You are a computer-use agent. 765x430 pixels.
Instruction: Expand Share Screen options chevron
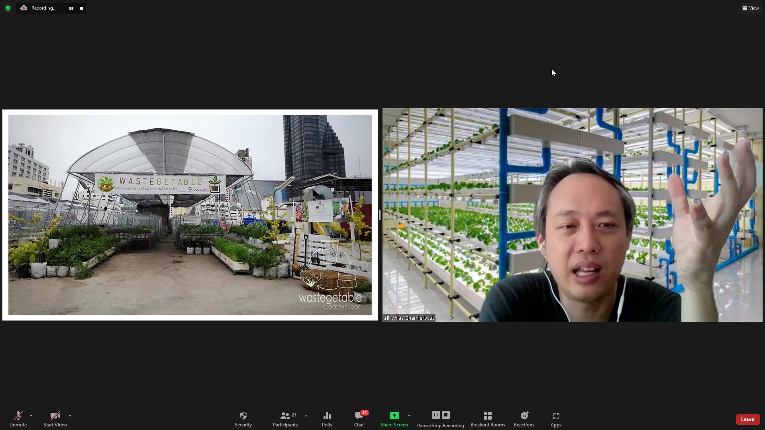click(409, 416)
